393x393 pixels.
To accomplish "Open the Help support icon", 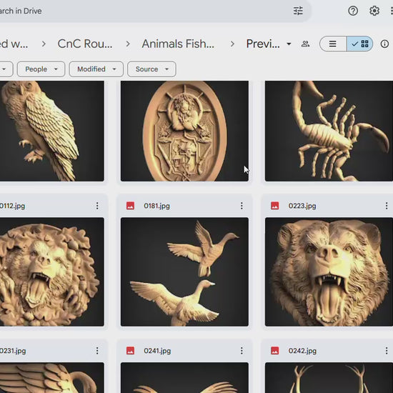I will 353,11.
